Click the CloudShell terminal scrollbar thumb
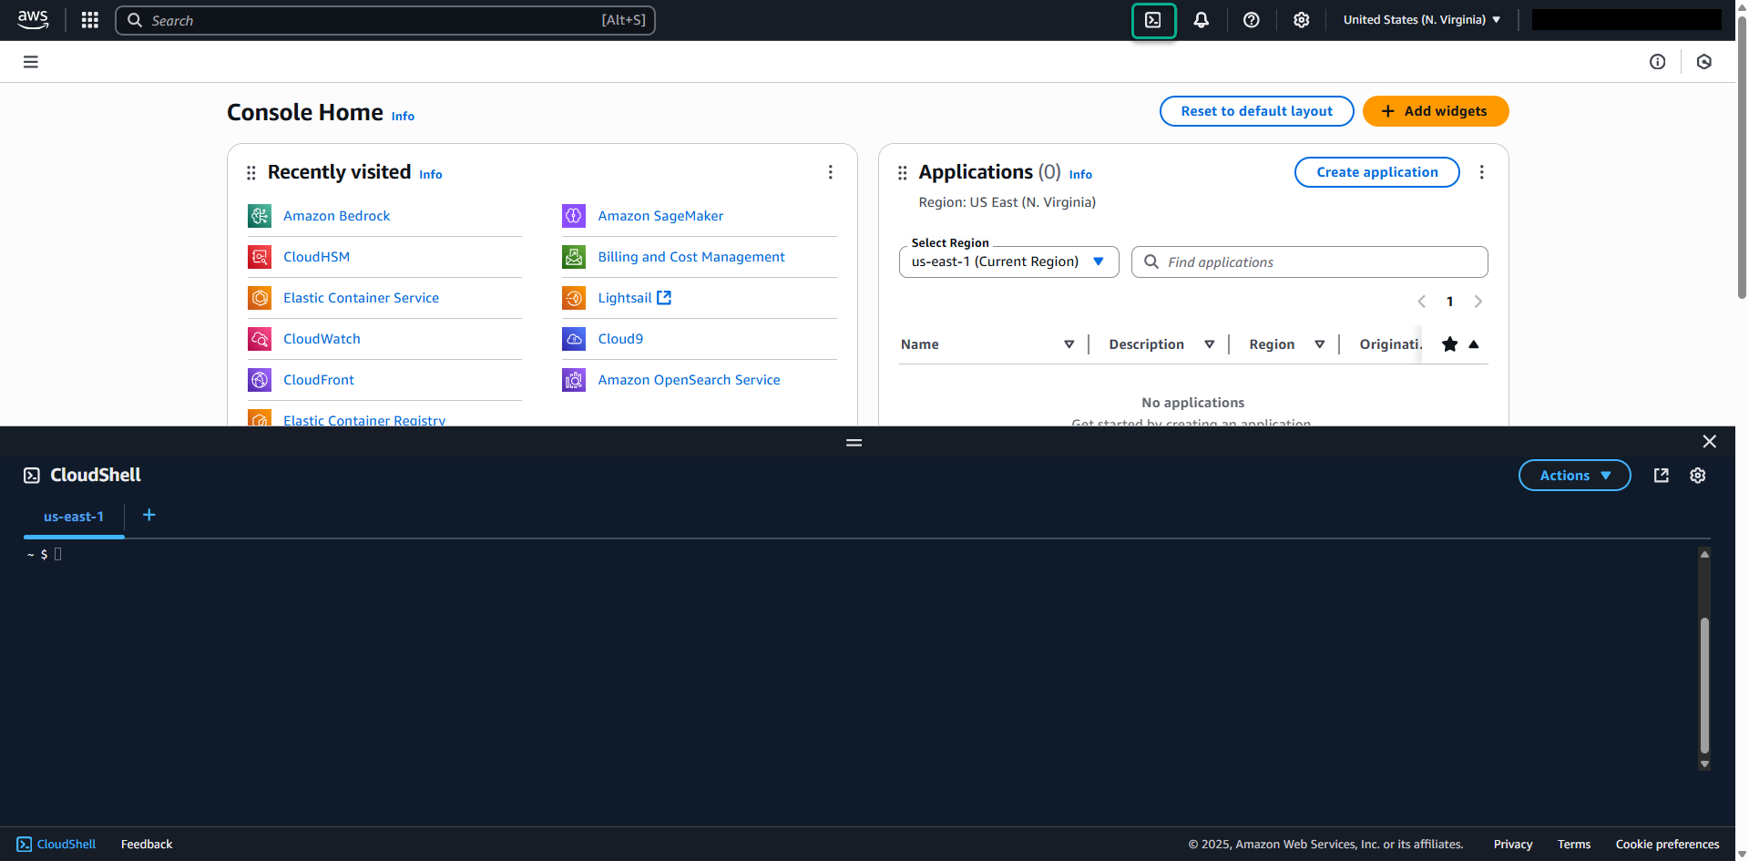This screenshot has width=1749, height=861. [1704, 683]
